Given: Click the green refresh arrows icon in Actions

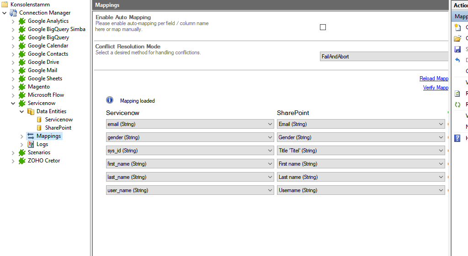Looking at the screenshot, I should [457, 104].
